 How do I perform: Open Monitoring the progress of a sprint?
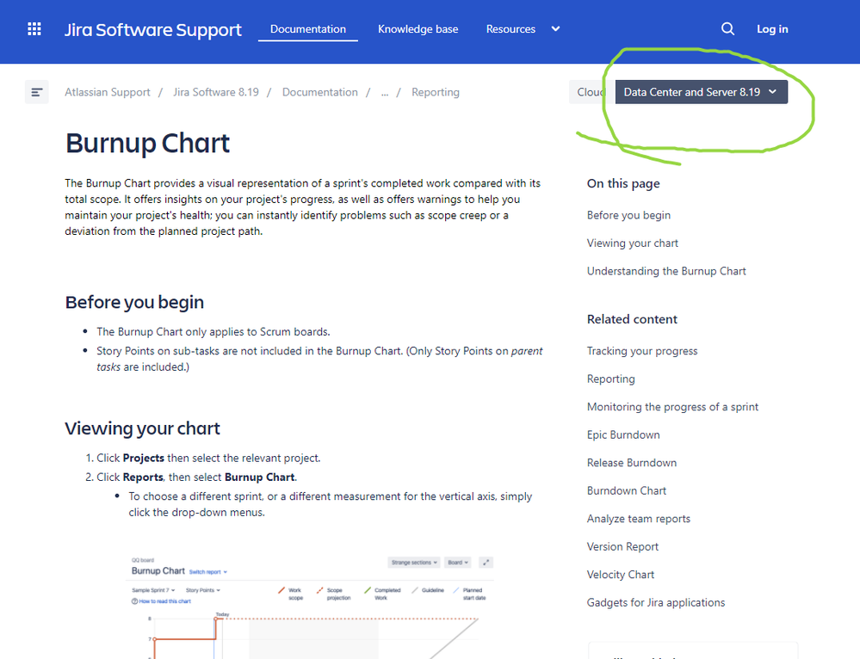[x=672, y=407]
